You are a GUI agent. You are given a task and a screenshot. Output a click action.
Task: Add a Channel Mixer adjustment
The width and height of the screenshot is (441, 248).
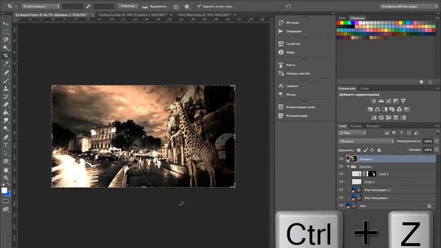point(400,109)
